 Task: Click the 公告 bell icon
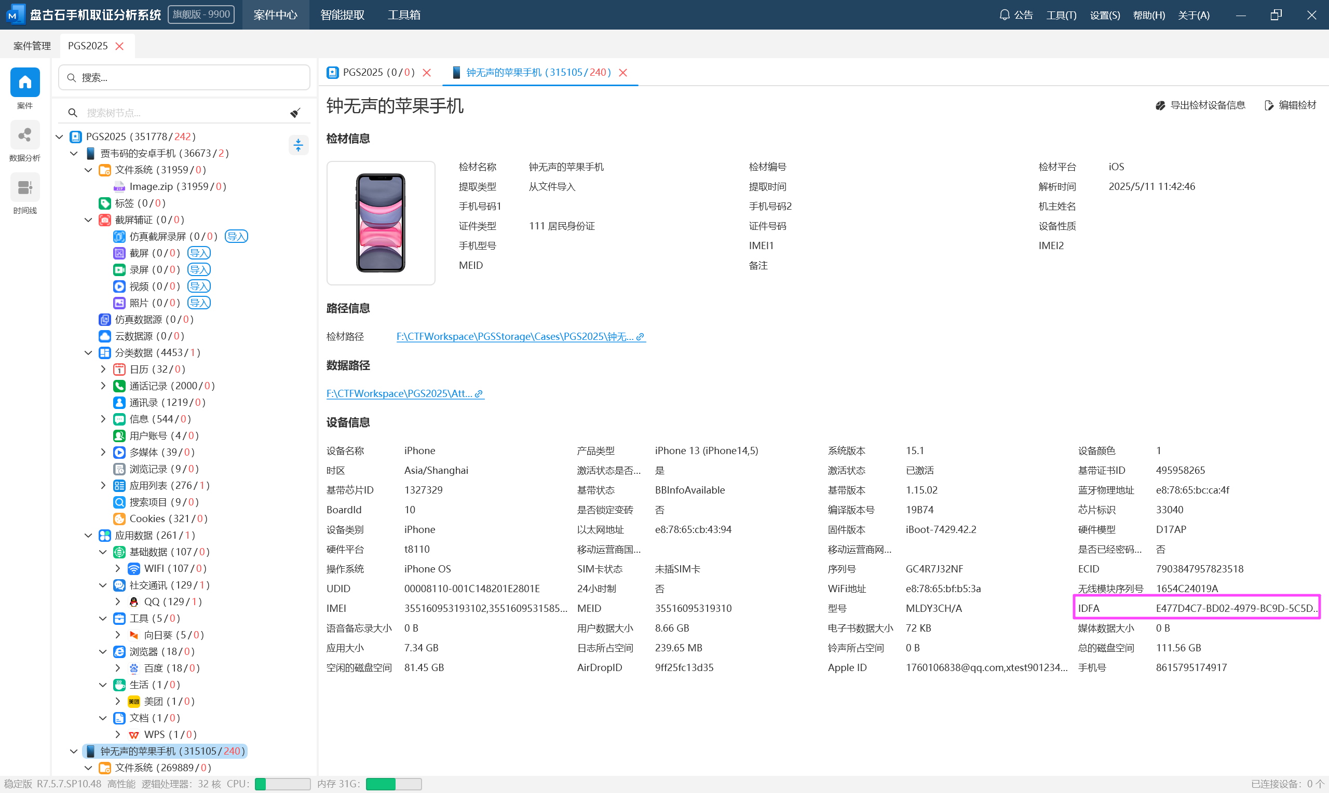coord(1003,15)
